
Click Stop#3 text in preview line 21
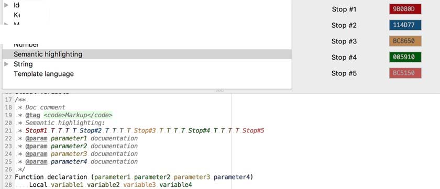145,131
